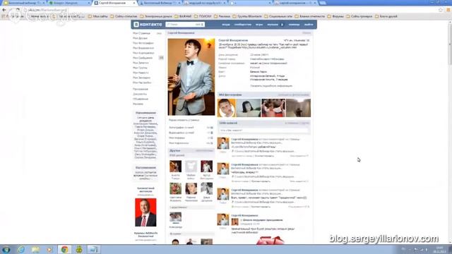Viewport: 452px width, 254px height.
Task: Click 'выйти' to log out
Action: (x=309, y=25)
